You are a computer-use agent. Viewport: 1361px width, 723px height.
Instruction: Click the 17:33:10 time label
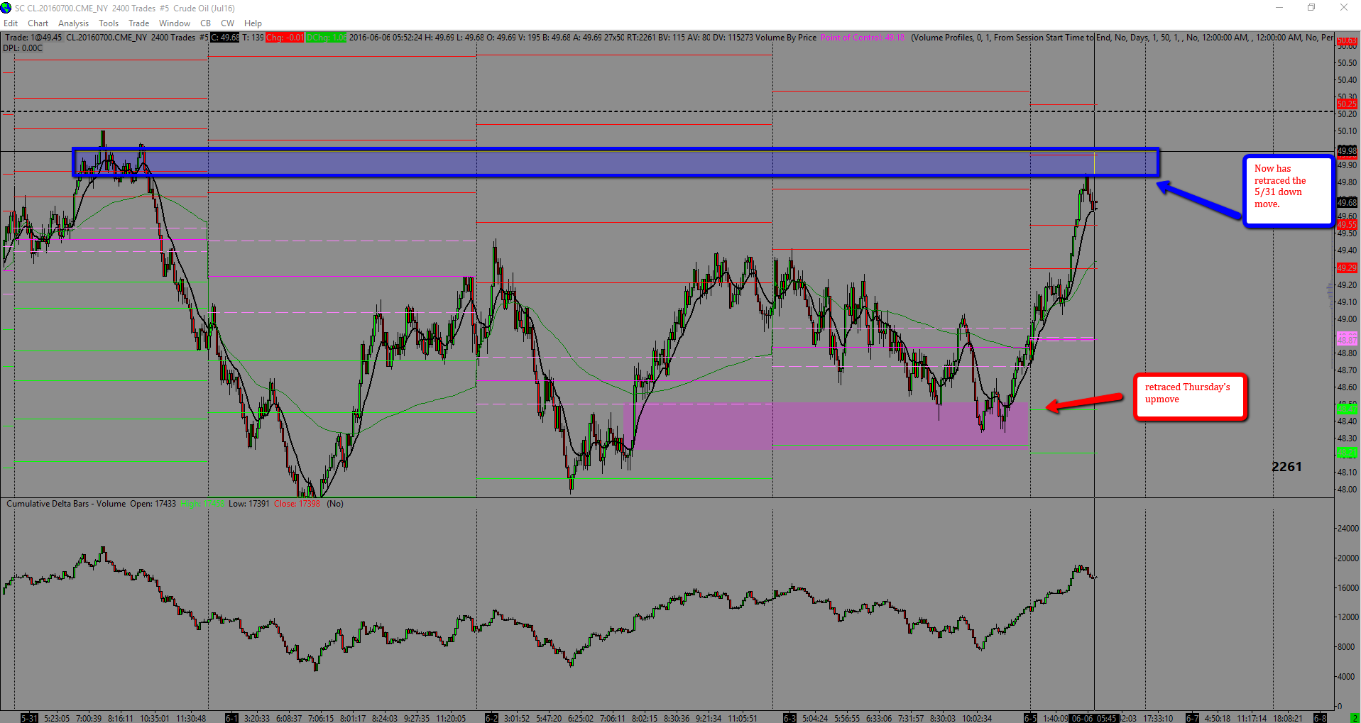pos(1158,718)
